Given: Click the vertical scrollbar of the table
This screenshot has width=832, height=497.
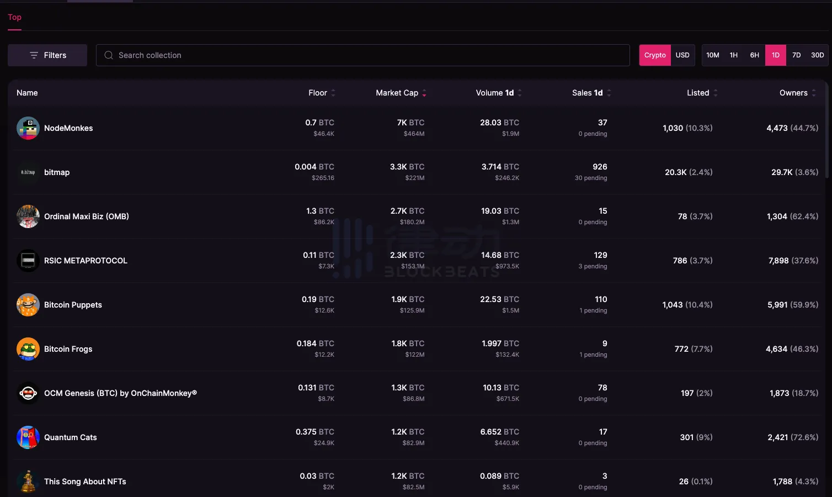Looking at the screenshot, I should point(826,133).
